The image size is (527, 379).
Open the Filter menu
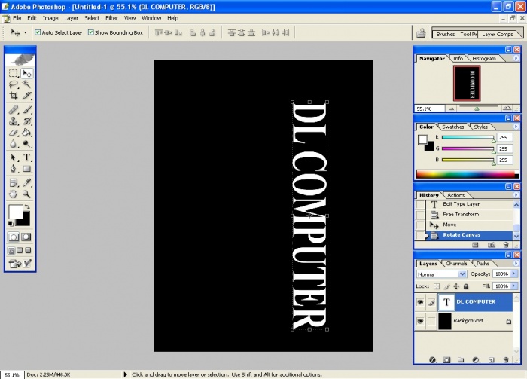111,18
